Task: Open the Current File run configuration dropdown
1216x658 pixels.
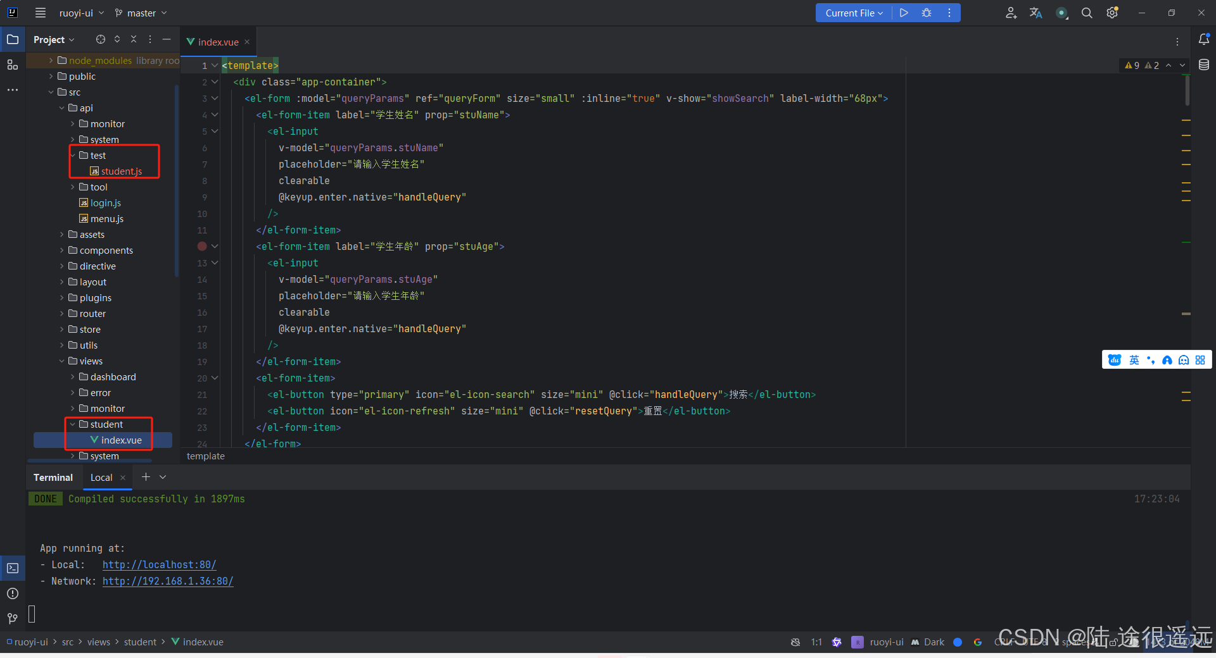Action: (854, 13)
